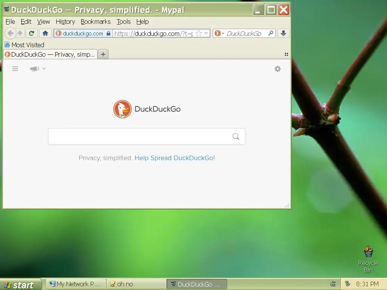This screenshot has height=290, width=387.
Task: Click the magnifier in the toolbar search box
Action: 271,33
